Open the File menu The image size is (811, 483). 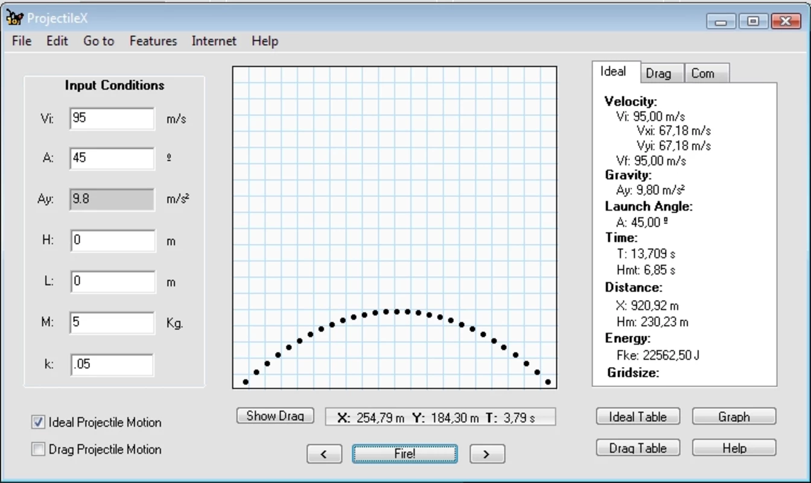tap(22, 41)
